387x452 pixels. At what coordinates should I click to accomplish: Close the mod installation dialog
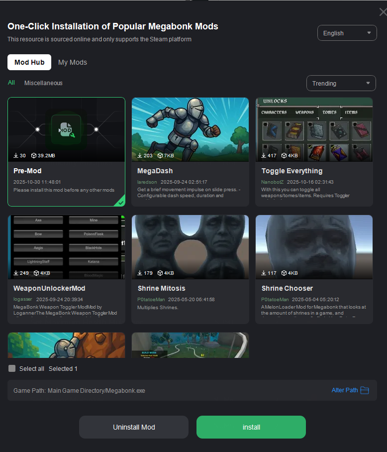[x=382, y=12]
